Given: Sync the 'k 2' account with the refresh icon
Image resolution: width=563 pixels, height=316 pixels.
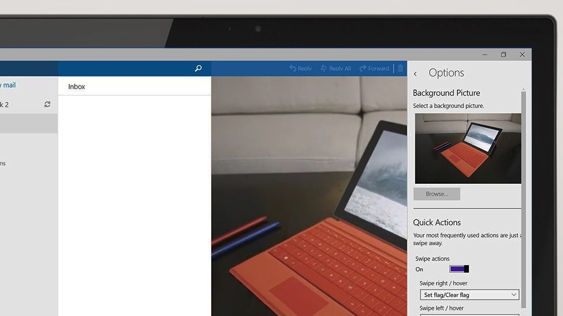Looking at the screenshot, I should coord(48,104).
